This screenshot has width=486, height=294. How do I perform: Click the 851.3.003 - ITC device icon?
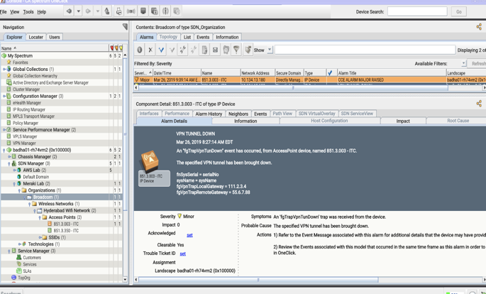pos(150,160)
